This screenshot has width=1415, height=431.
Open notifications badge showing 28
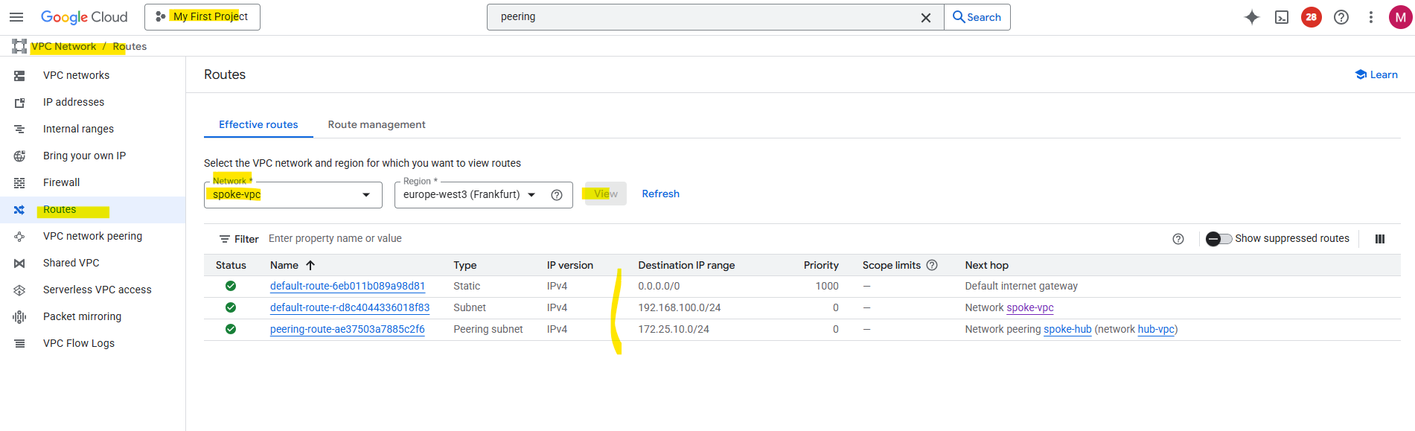pos(1311,17)
